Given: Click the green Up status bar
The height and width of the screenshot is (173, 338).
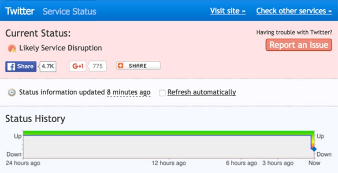Looking at the screenshot, I should pyautogui.click(x=169, y=133).
